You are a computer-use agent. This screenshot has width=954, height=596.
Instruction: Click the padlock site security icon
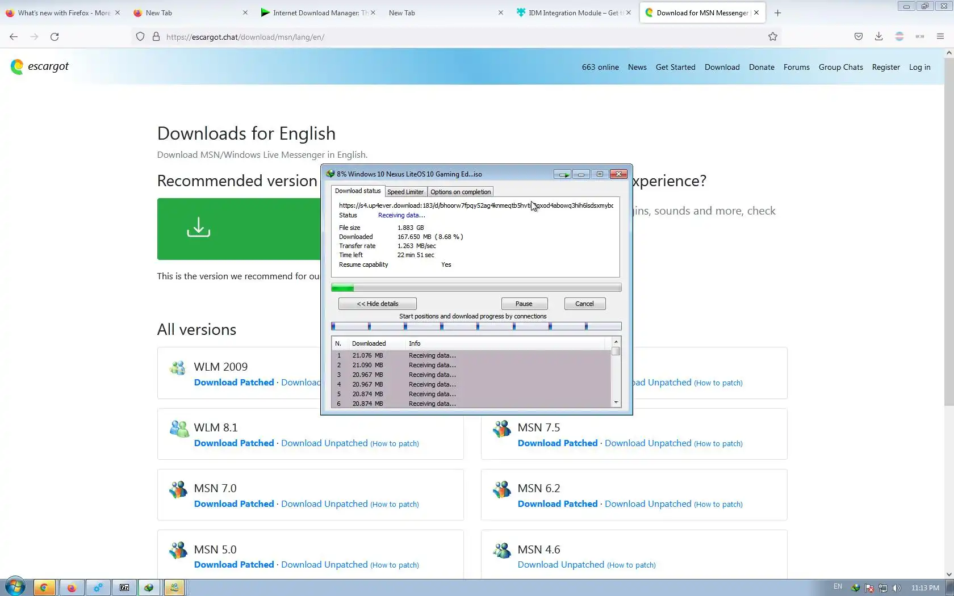point(156,37)
